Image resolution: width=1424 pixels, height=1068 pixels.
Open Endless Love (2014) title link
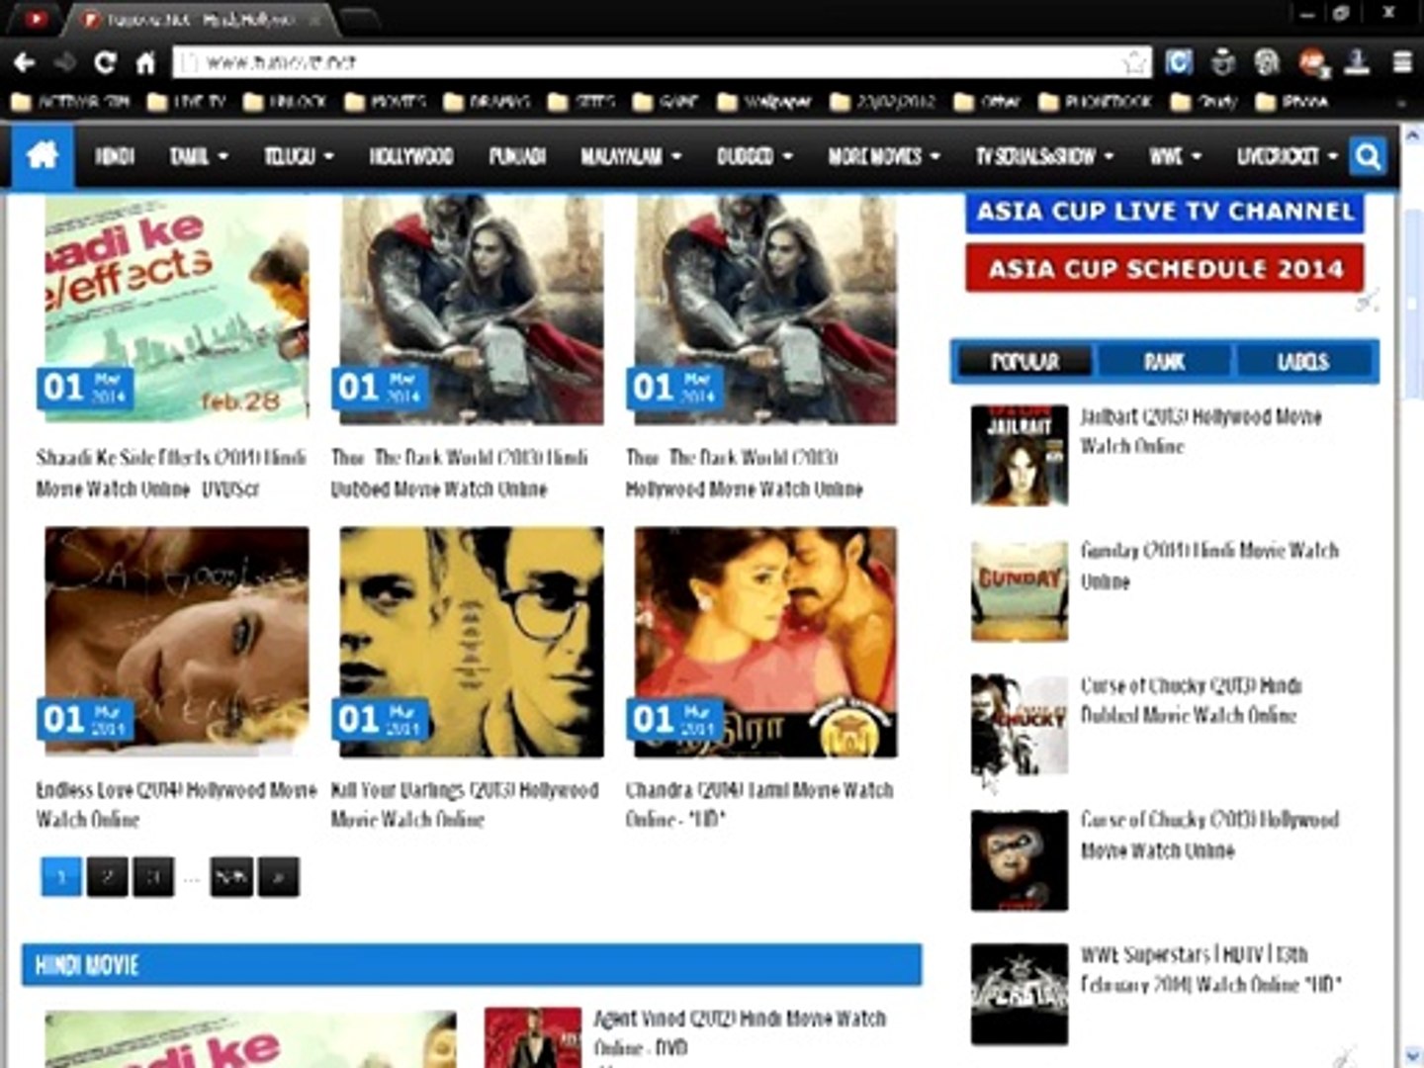176,804
